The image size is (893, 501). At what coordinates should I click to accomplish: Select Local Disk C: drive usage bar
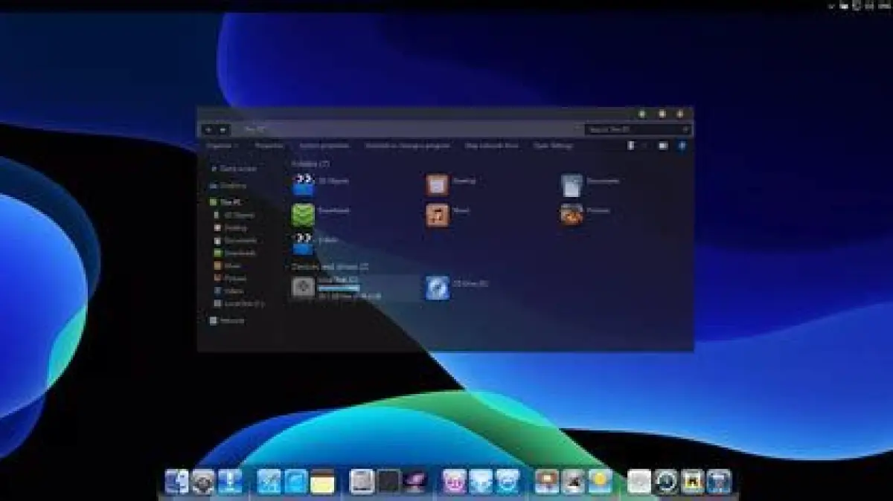click(x=339, y=288)
